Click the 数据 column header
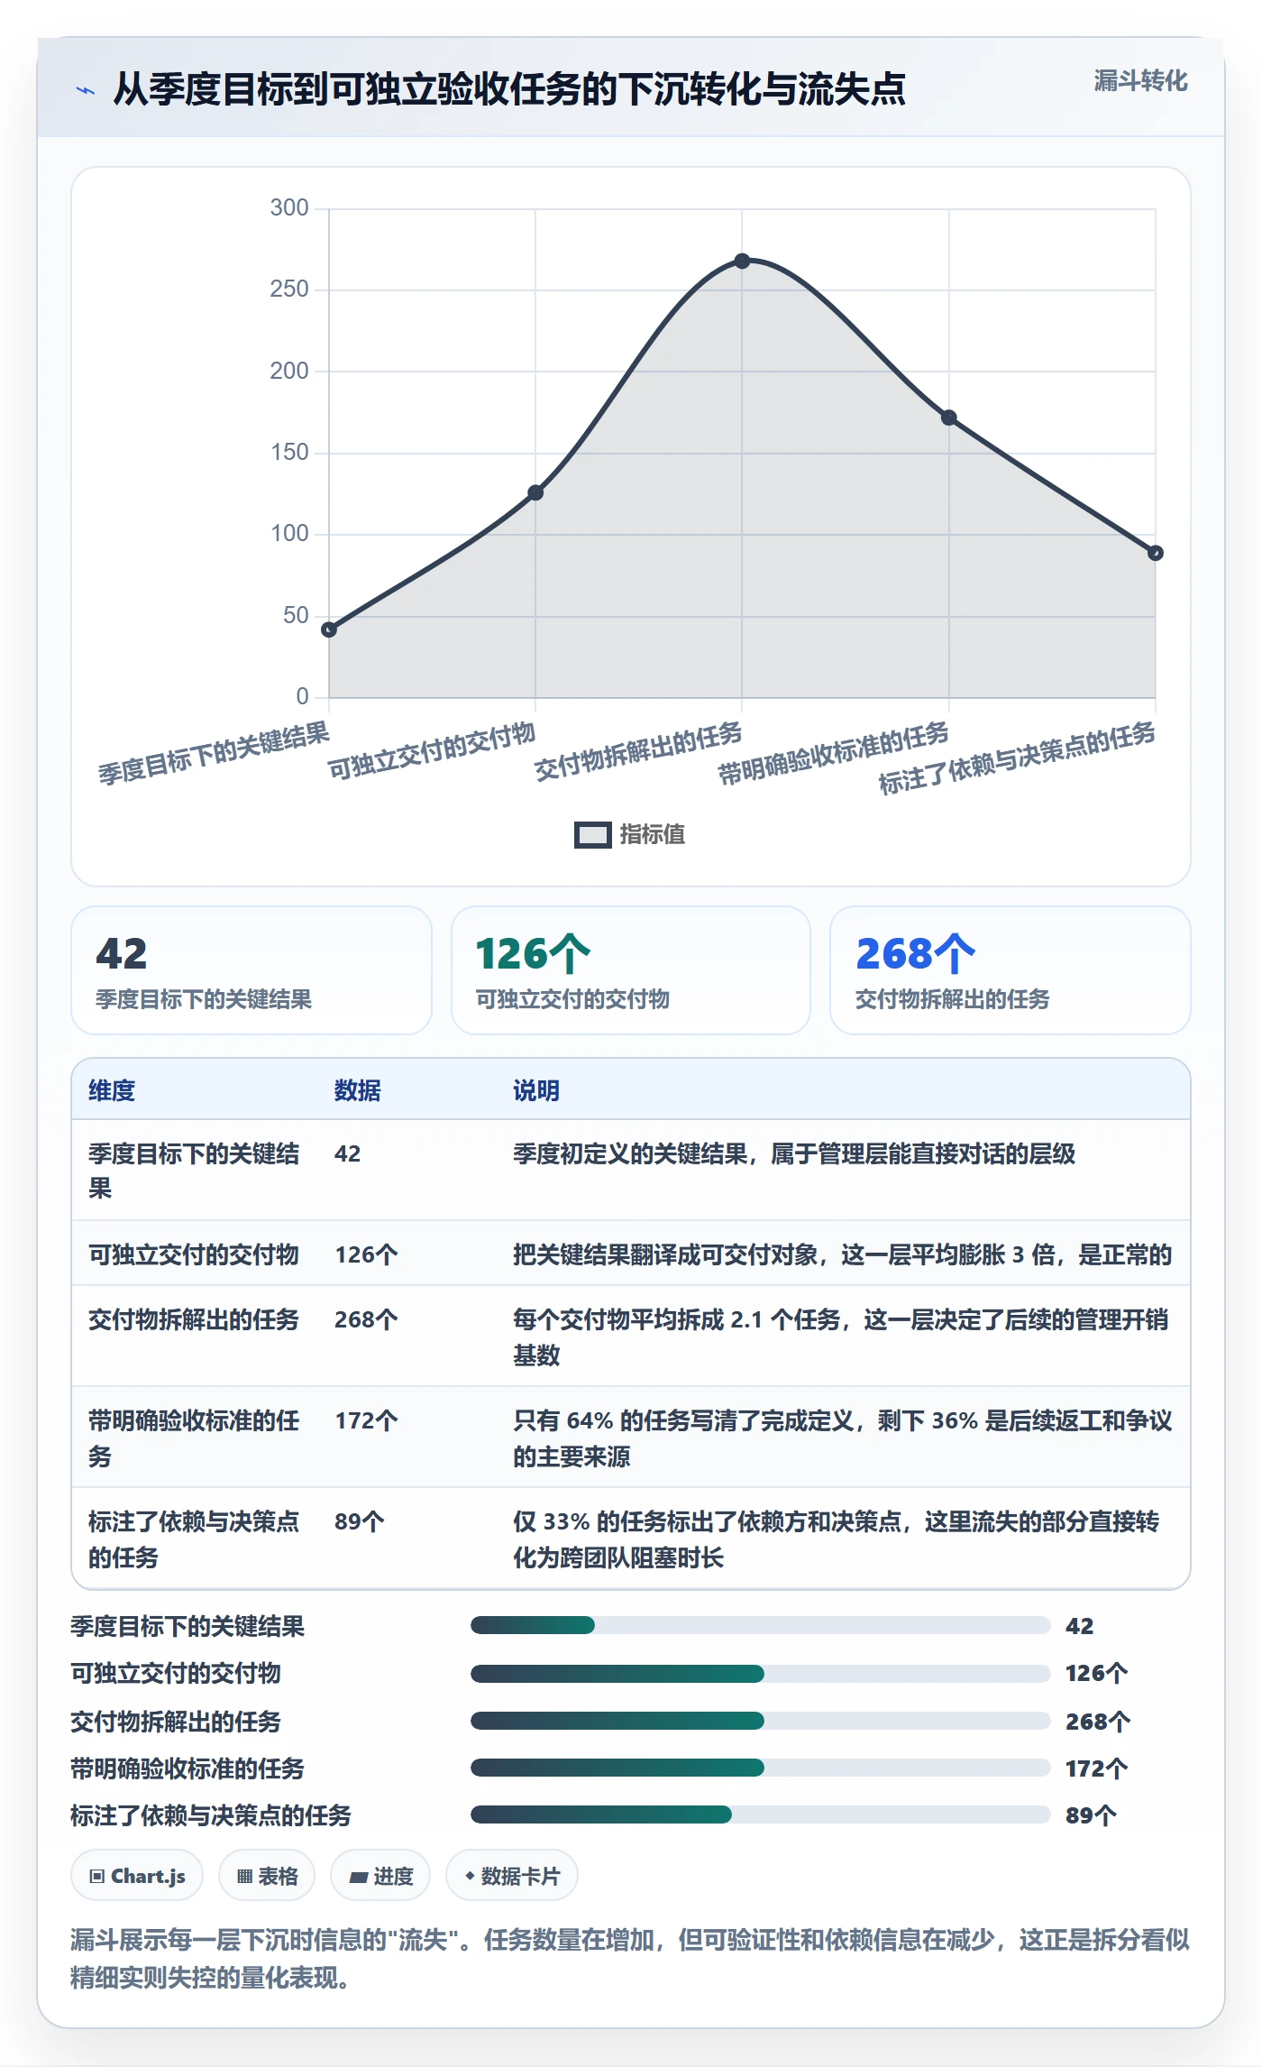 point(358,1090)
